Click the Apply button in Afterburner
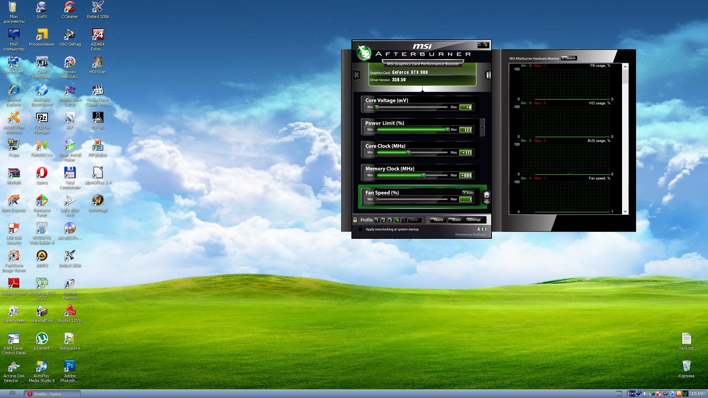 tap(438, 220)
